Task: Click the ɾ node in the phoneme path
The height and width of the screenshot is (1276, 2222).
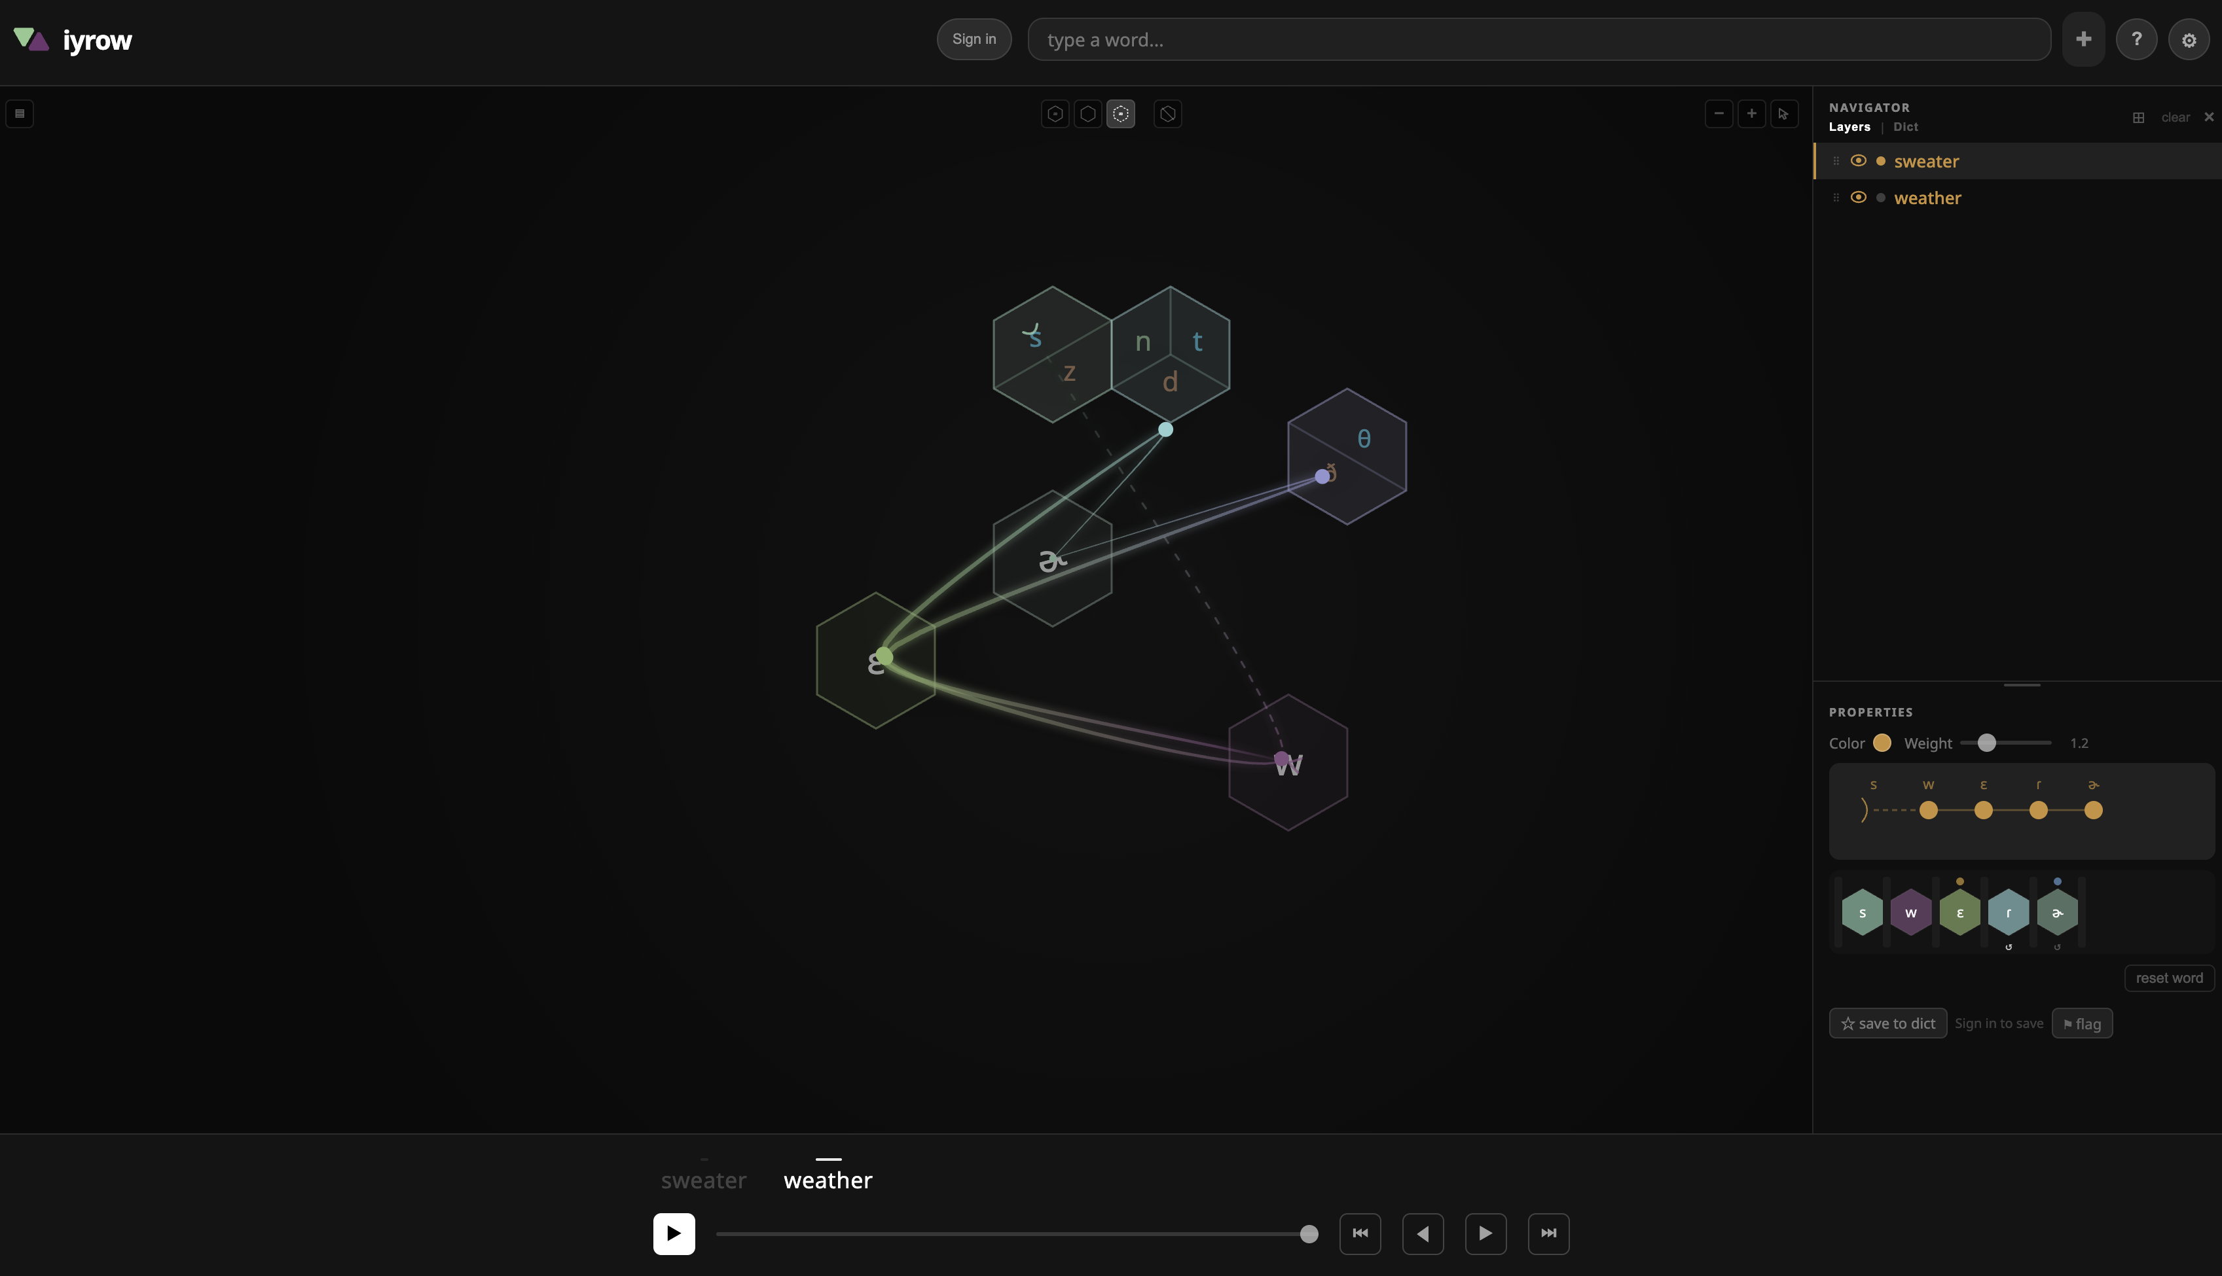Action: point(2039,811)
